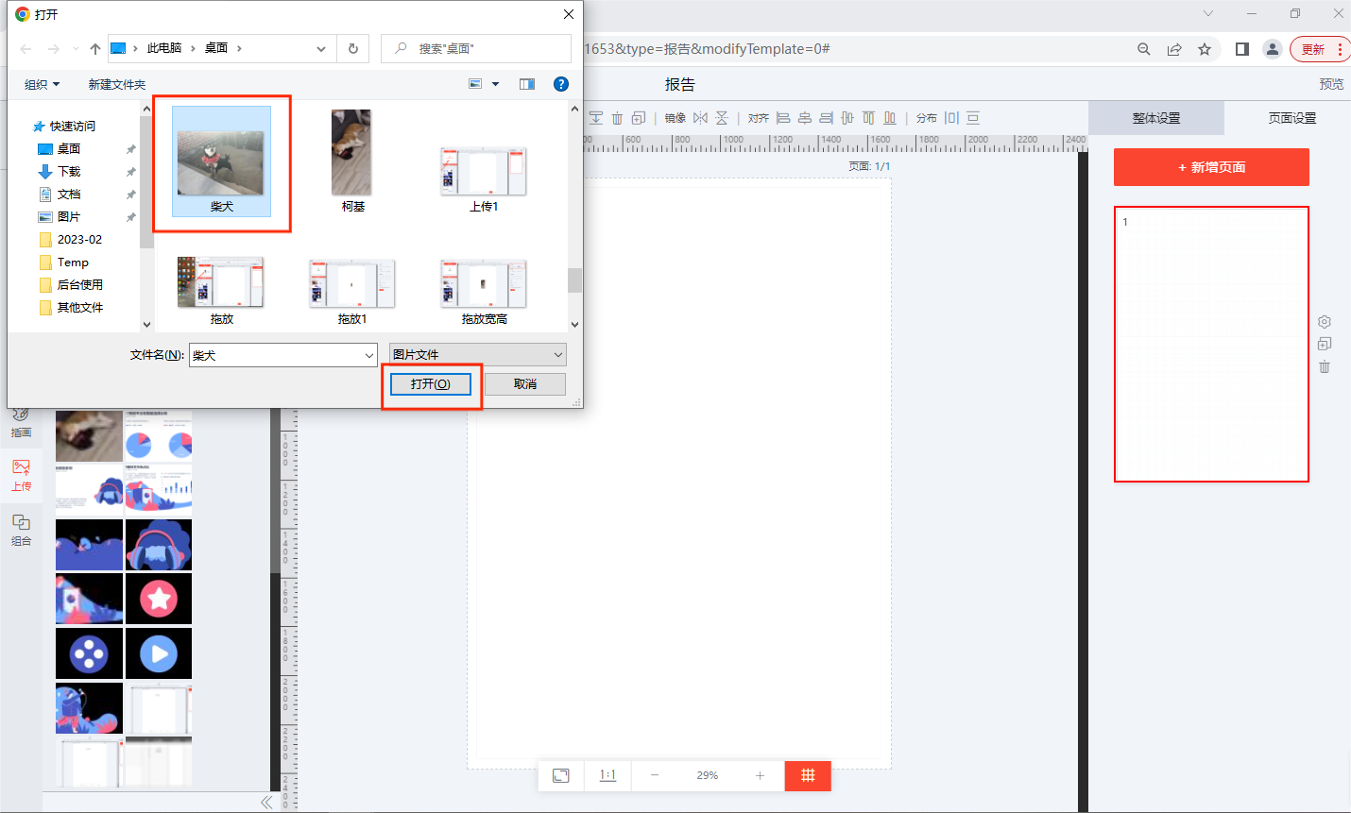Select 文档 in navigation pane
Viewport: 1351px width, 813px height.
[x=69, y=194]
